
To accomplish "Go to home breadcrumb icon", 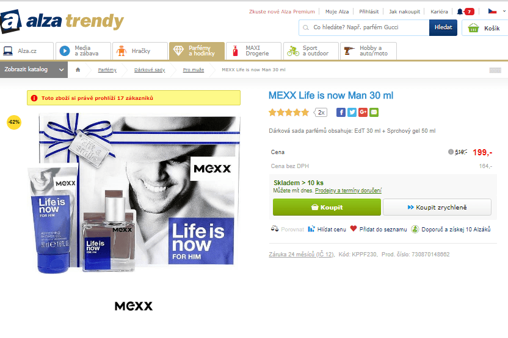I will [x=78, y=70].
